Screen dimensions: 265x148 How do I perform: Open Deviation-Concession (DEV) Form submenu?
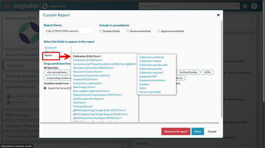pos(93,68)
